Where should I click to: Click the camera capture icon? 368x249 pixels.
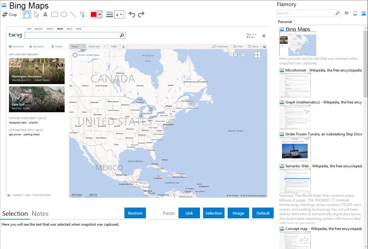pyautogui.click(x=346, y=13)
